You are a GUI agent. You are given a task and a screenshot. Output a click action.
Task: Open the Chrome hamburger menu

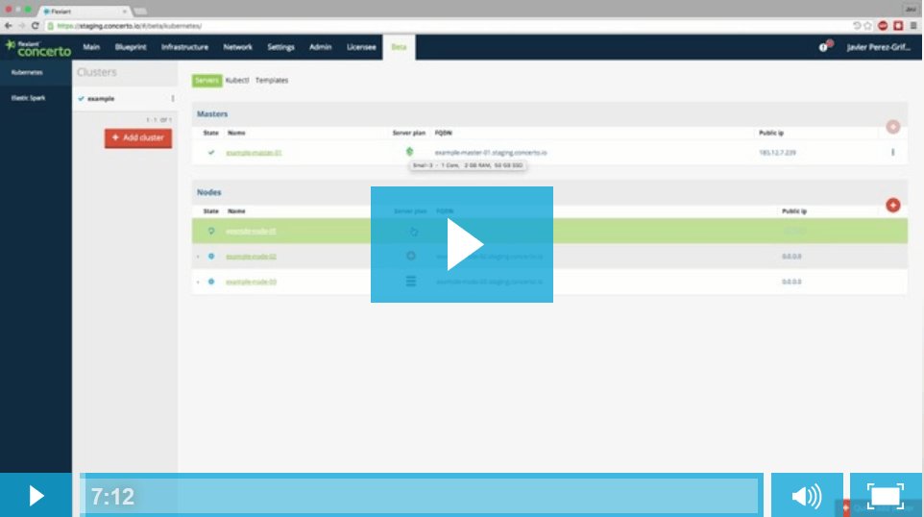[913, 26]
